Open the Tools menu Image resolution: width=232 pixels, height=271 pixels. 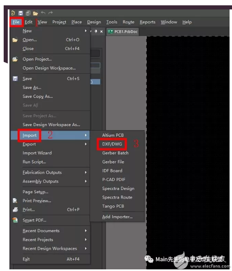coord(112,22)
